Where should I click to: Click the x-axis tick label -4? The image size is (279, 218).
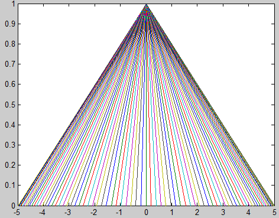tap(42, 213)
